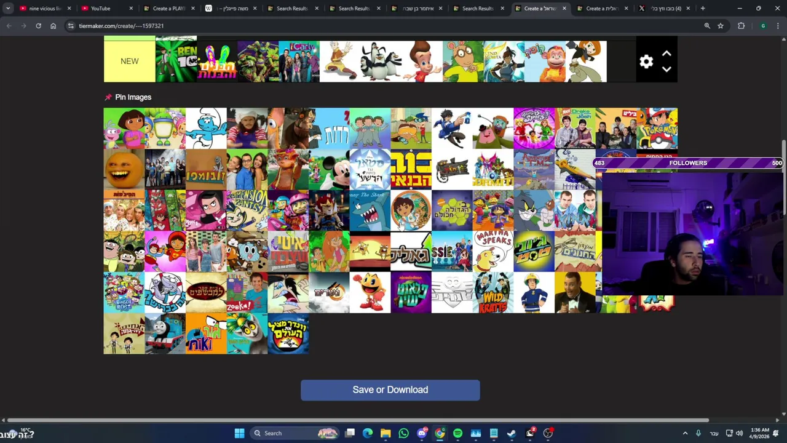
Task: Open Steam from the taskbar
Action: click(x=512, y=433)
